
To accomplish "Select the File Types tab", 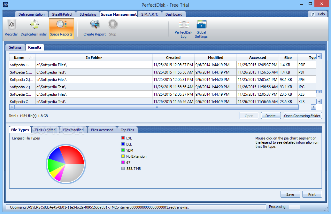I will 20,130.
